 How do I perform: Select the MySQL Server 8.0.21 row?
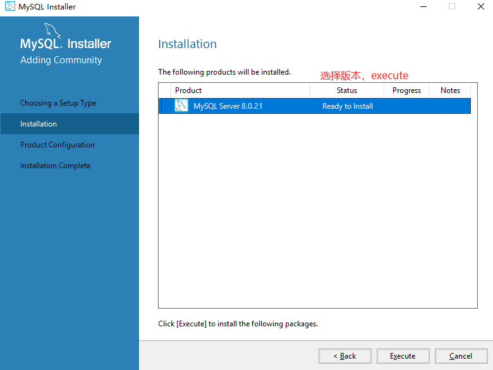[x=316, y=106]
